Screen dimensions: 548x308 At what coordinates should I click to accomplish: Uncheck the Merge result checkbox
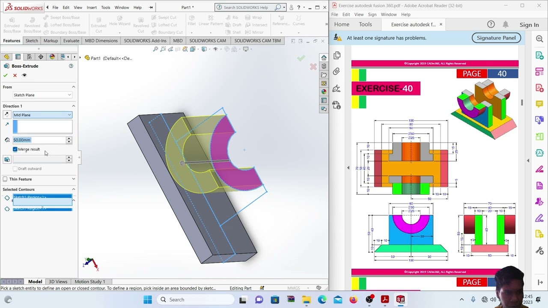(x=15, y=149)
